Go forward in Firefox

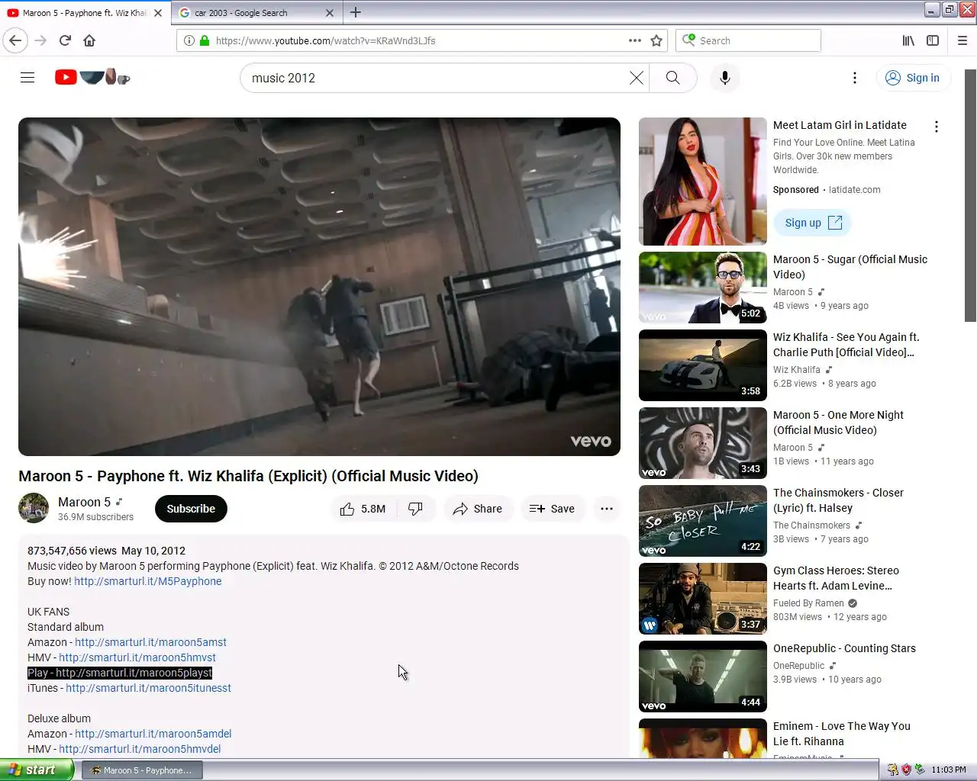click(x=40, y=40)
